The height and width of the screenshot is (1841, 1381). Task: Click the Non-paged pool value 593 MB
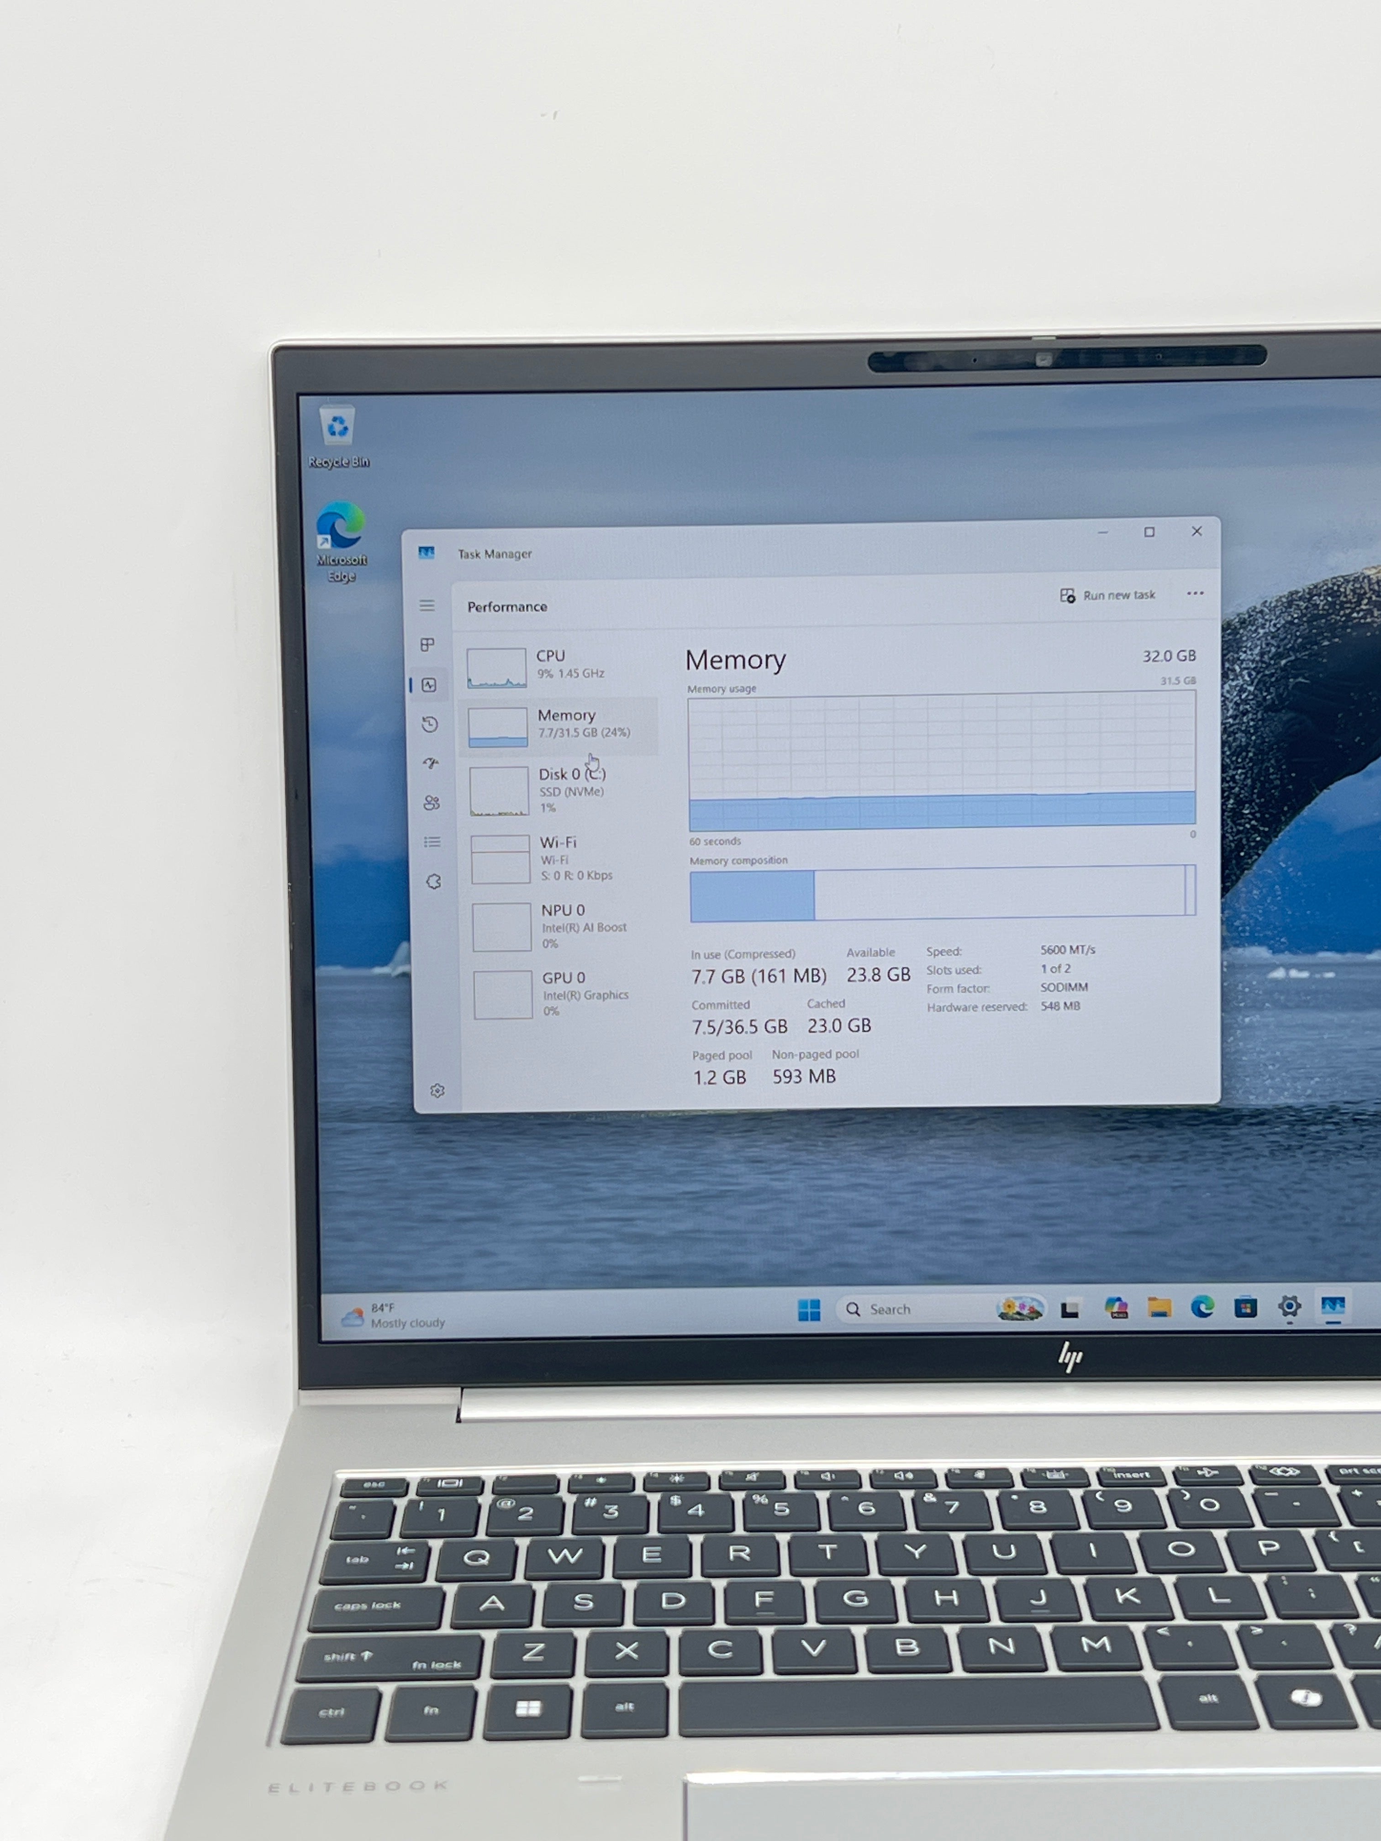(x=803, y=1076)
